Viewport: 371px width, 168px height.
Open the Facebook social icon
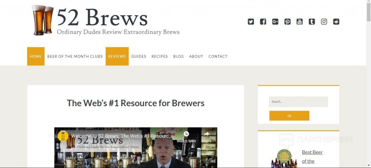[263, 22]
